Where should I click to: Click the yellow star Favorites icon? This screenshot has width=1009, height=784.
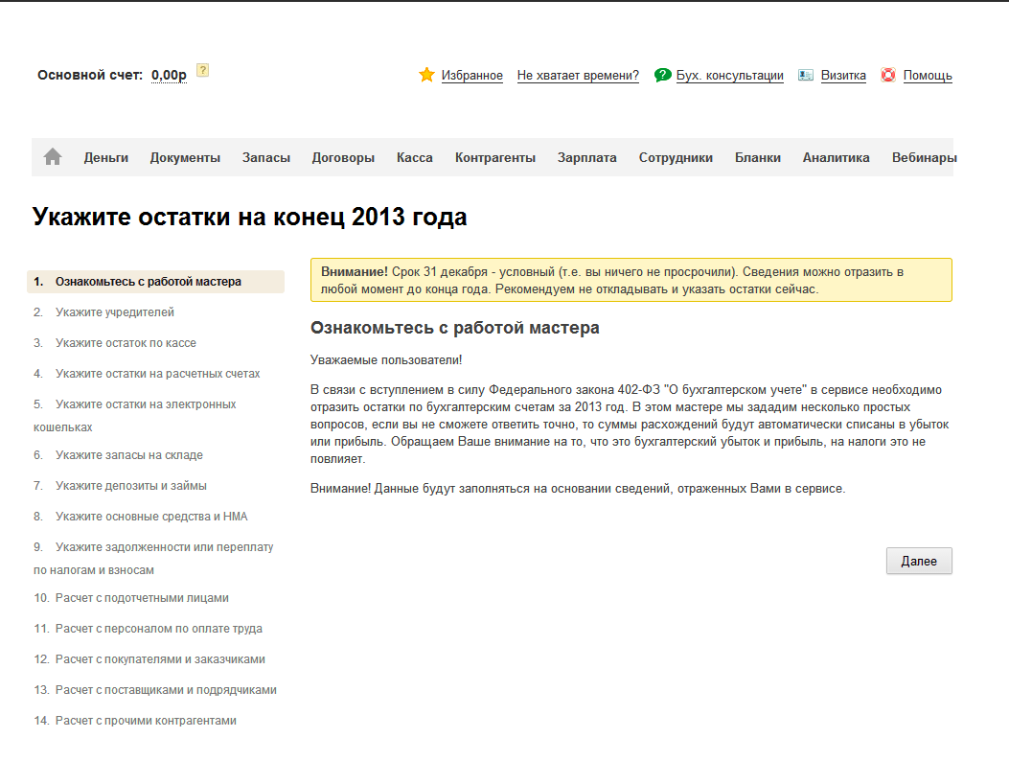(426, 75)
